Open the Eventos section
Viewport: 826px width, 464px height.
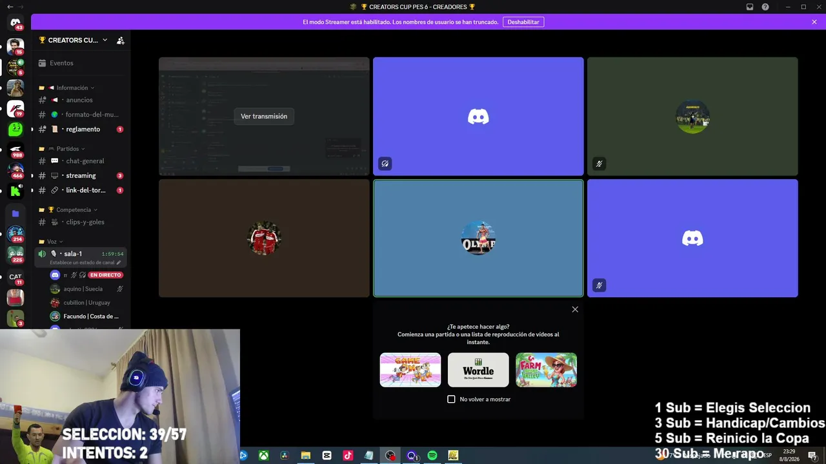81,63
